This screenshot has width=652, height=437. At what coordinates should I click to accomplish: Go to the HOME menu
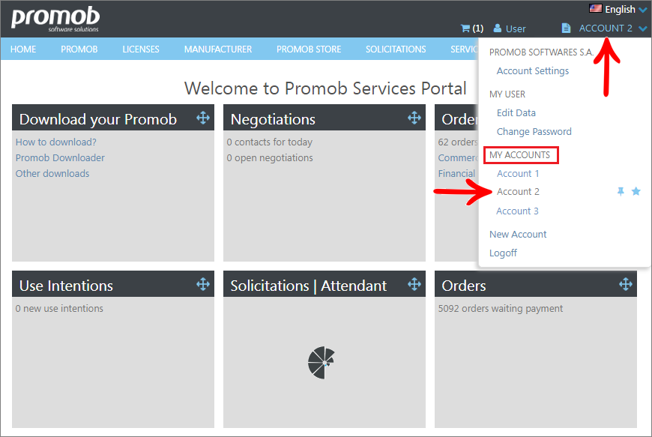click(x=23, y=49)
